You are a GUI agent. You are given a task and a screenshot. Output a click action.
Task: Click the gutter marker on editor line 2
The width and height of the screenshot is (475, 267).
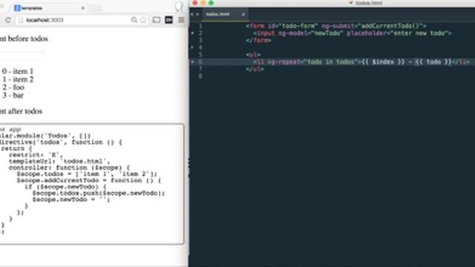192,33
